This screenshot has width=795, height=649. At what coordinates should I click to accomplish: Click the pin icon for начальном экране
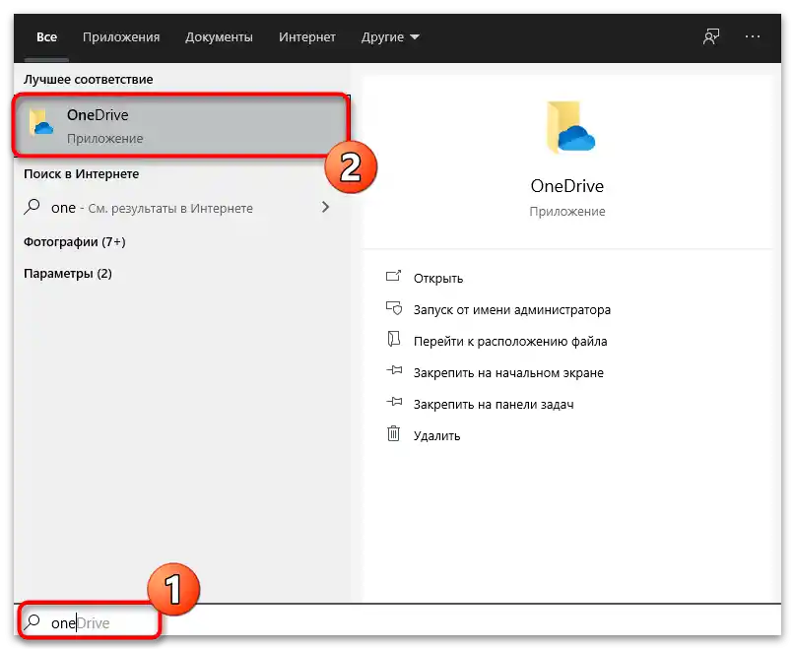point(394,370)
